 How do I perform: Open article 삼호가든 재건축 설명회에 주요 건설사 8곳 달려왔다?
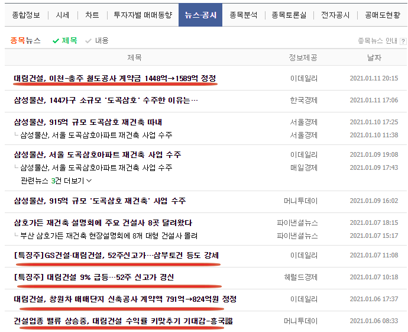[x=103, y=223]
